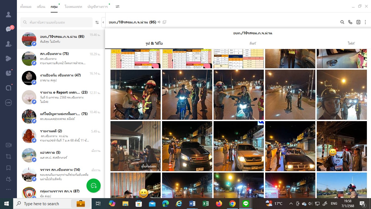Image resolution: width=371 pixels, height=209 pixels.
Task: Select the โอเพนแชท tab
Action: click(73, 7)
